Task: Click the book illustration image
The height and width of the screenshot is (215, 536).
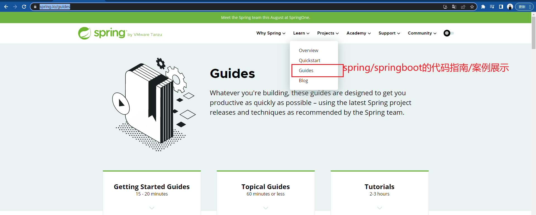Action: [154, 104]
